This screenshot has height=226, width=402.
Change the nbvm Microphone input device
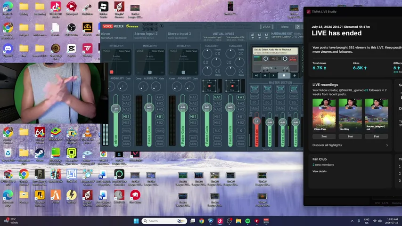click(x=115, y=38)
